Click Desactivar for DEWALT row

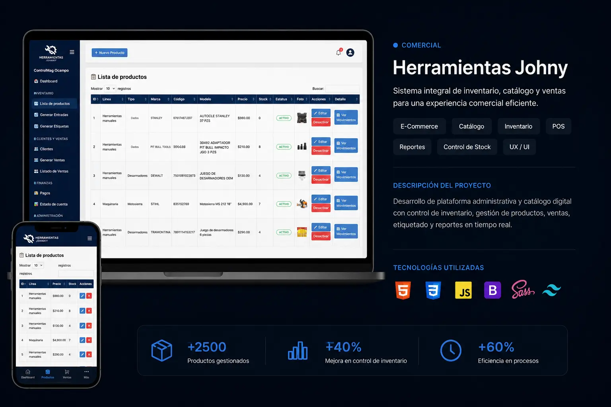321,180
